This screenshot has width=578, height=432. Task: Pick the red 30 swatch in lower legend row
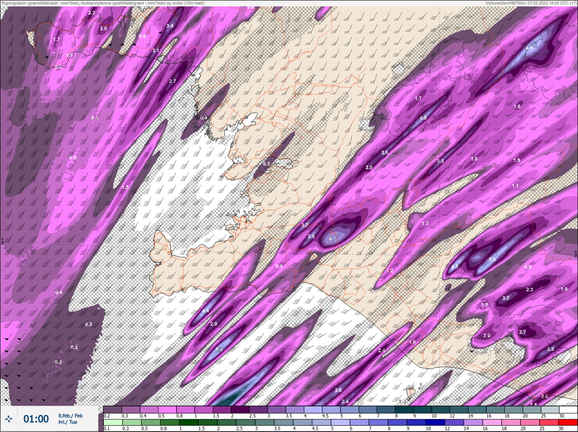568,423
